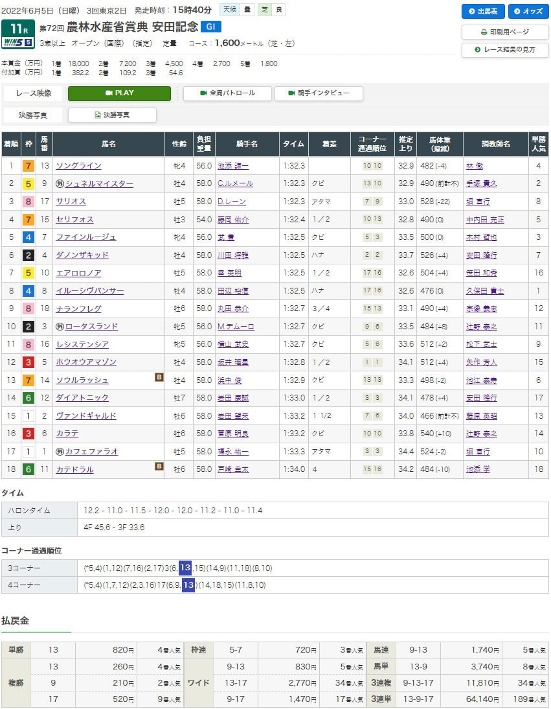The image size is (551, 709).
Task: Open the 騎手インタビュー jockey interview video
Action: [x=319, y=93]
